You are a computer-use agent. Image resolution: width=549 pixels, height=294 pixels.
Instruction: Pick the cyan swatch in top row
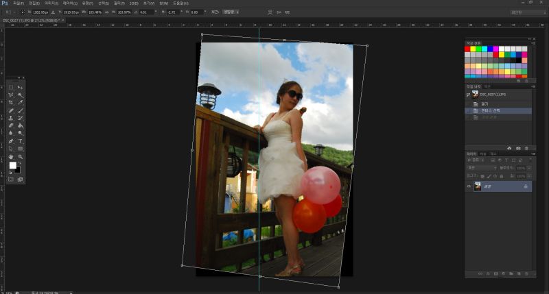[x=484, y=49]
